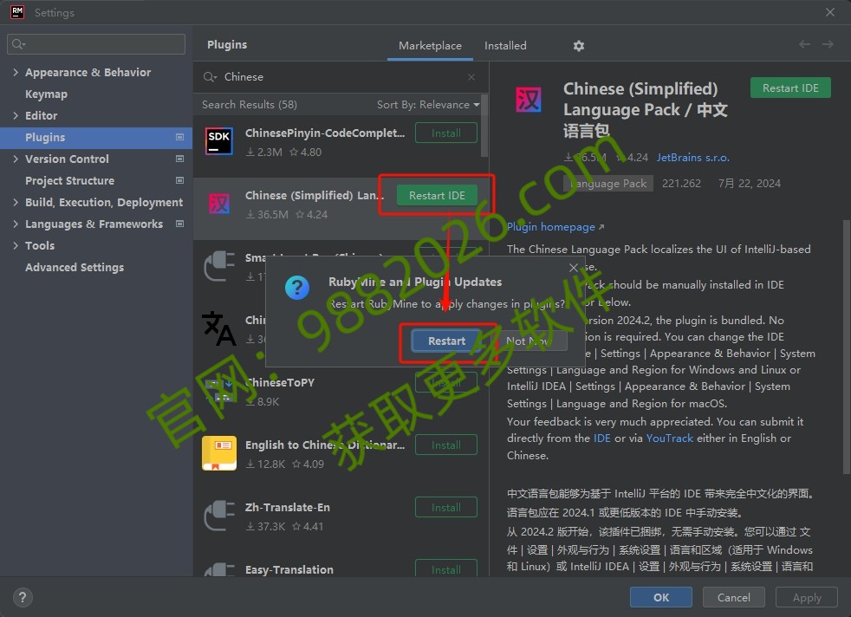Click Restart IDE in details header
The height and width of the screenshot is (617, 851).
790,88
